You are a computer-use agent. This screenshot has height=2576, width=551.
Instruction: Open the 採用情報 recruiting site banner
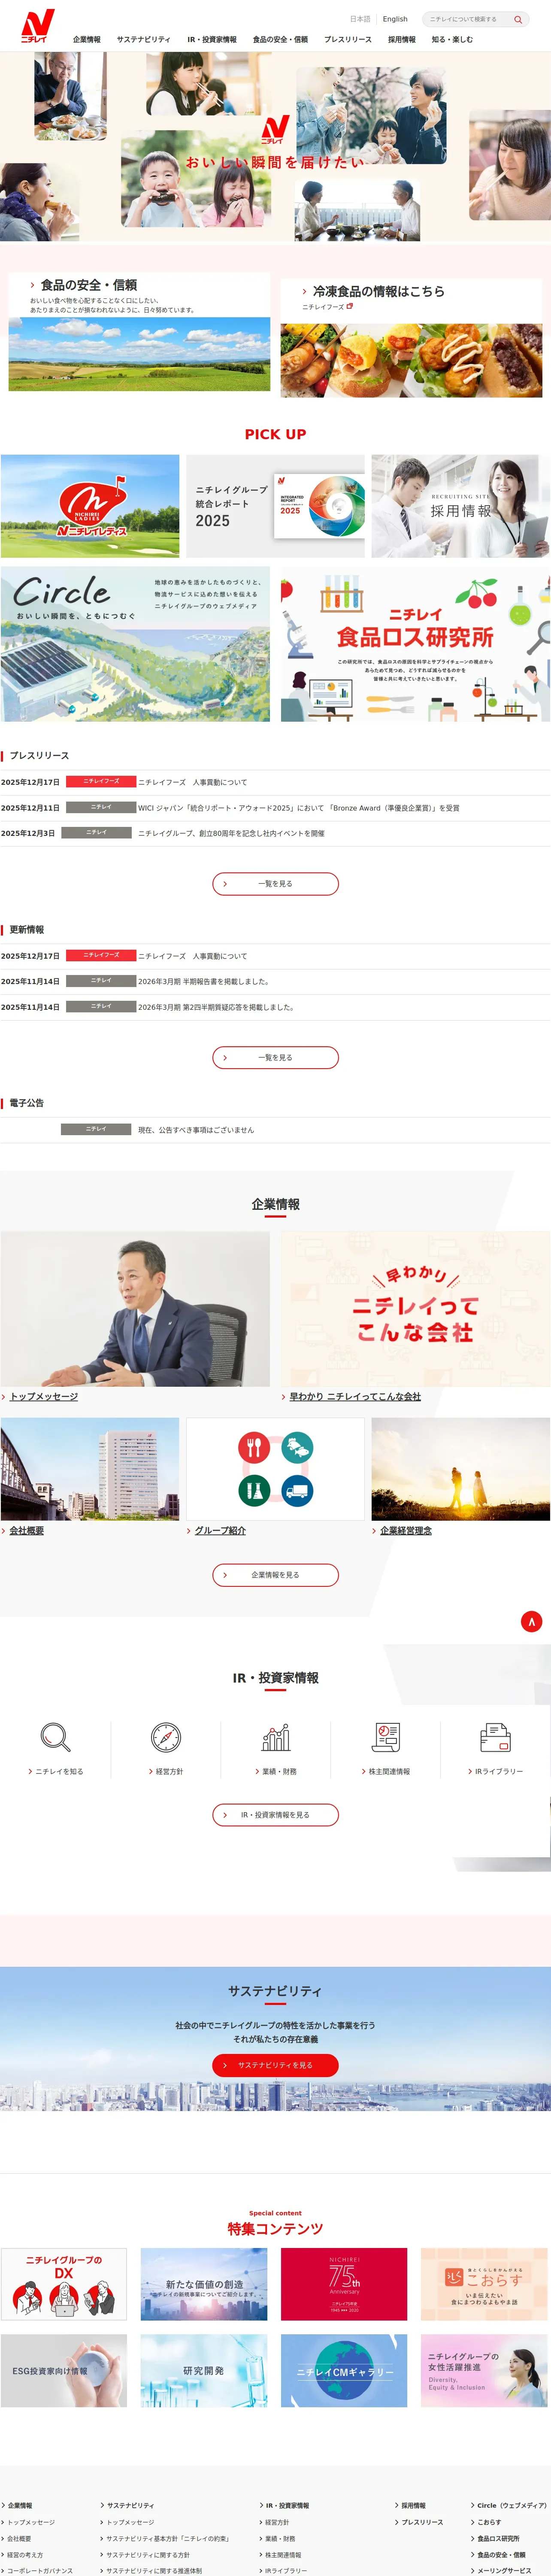(x=460, y=506)
